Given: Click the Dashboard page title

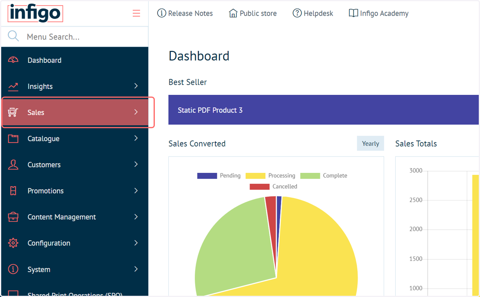Looking at the screenshot, I should [x=199, y=56].
